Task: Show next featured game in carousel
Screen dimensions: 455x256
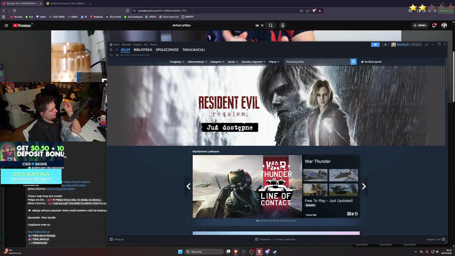Action: tap(364, 186)
